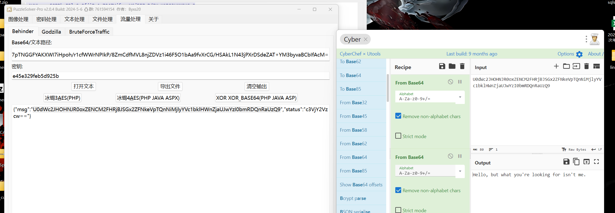Click the 打开文本 button
The height and width of the screenshot is (213, 615).
(84, 86)
